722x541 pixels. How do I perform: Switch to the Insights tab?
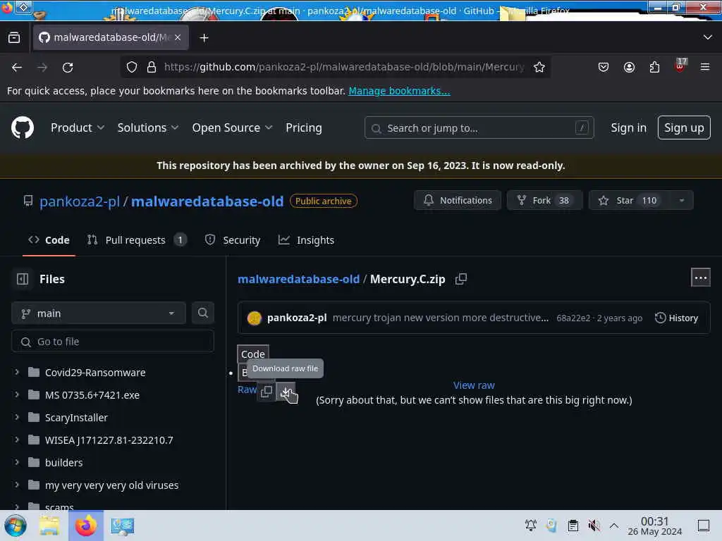point(306,240)
